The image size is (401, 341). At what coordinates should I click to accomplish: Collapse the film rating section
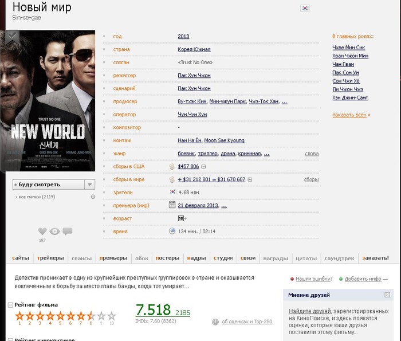[10, 305]
